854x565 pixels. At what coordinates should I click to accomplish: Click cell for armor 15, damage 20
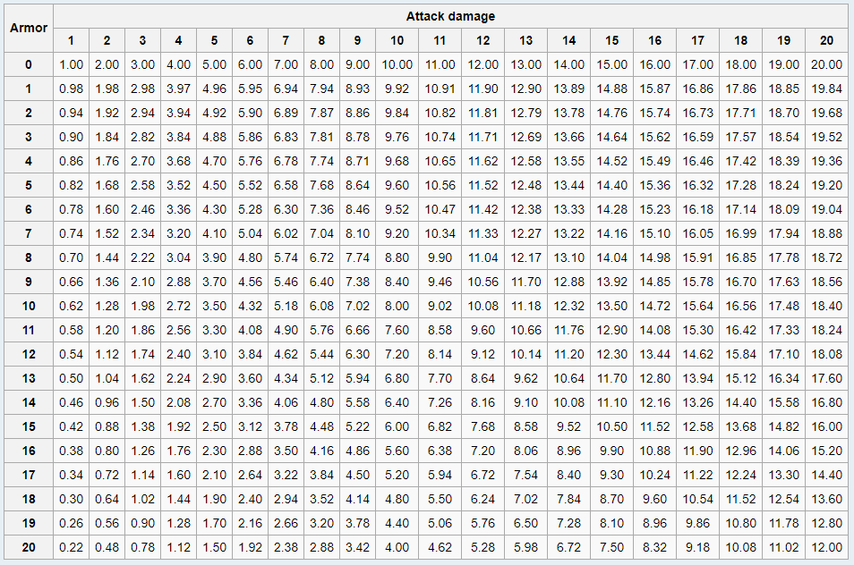coord(826,426)
